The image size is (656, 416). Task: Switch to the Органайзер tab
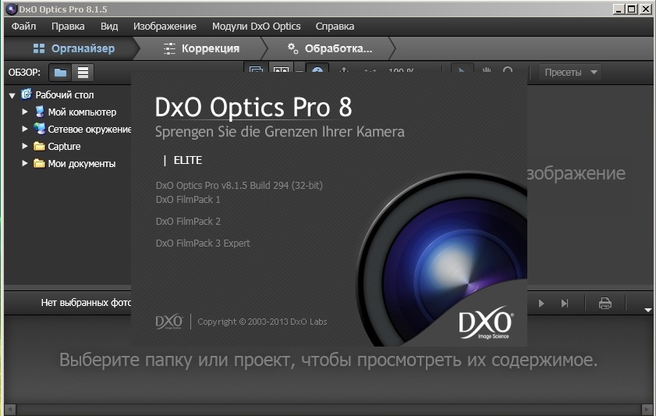(73, 48)
